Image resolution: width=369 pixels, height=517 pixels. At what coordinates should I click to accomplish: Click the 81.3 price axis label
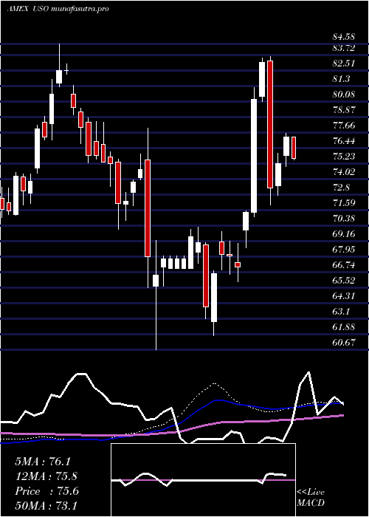[x=342, y=79]
